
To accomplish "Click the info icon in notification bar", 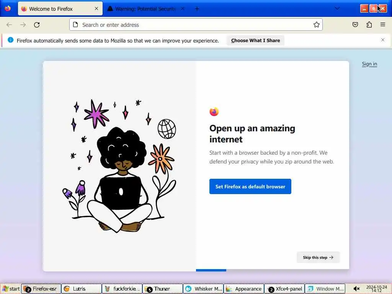I will tap(10, 40).
